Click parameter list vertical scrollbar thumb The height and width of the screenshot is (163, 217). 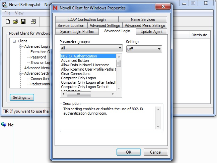pos(119,63)
